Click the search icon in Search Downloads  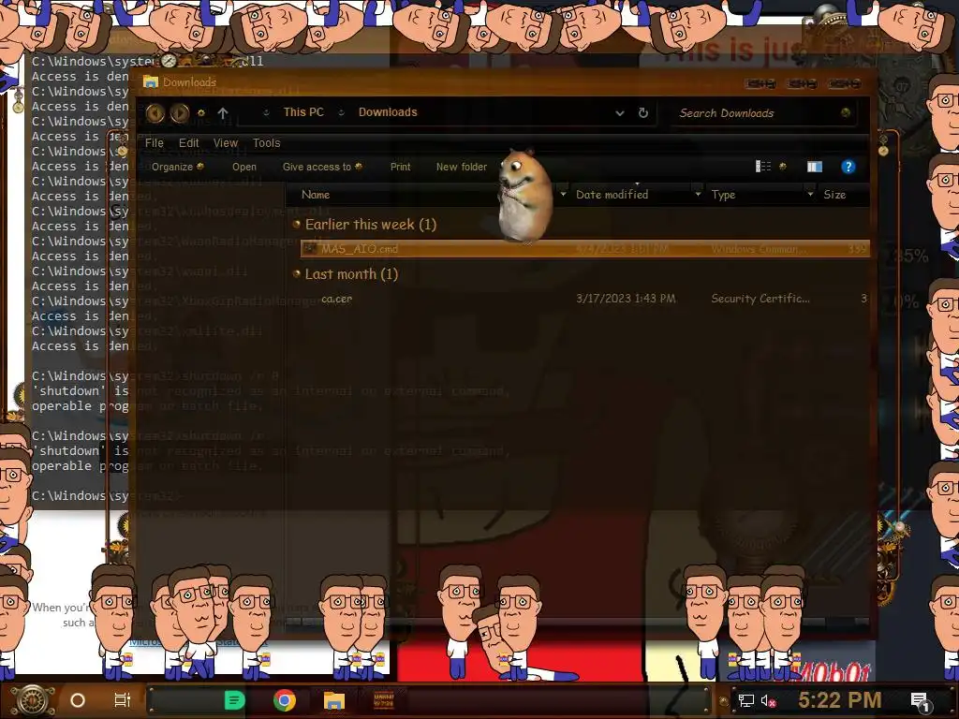[x=846, y=112]
